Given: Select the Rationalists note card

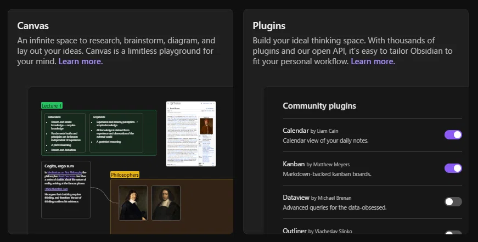Looking at the screenshot, I should coord(65,133).
